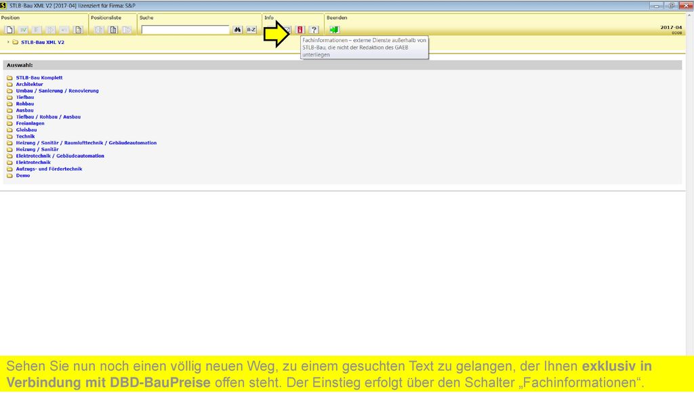Start search with the binoculars icon
This screenshot has height=393, width=694.
[x=238, y=30]
